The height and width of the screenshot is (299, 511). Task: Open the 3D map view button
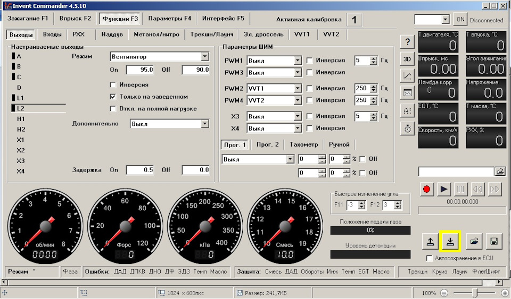click(x=407, y=59)
